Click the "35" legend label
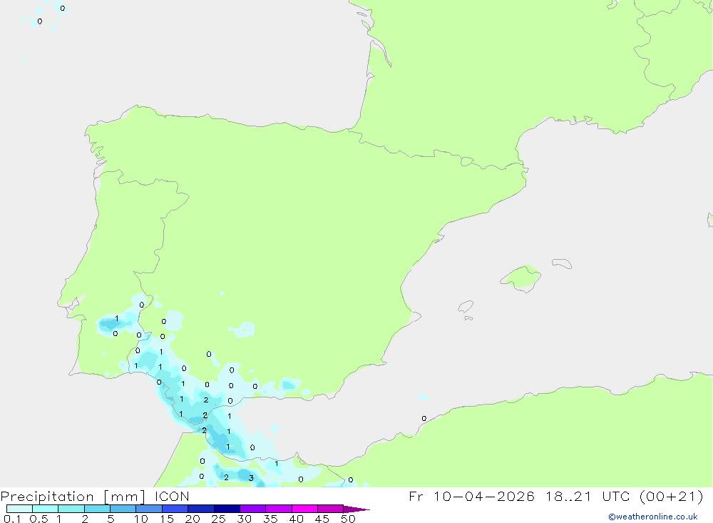Viewport: 713px width, 523px height. [x=270, y=519]
